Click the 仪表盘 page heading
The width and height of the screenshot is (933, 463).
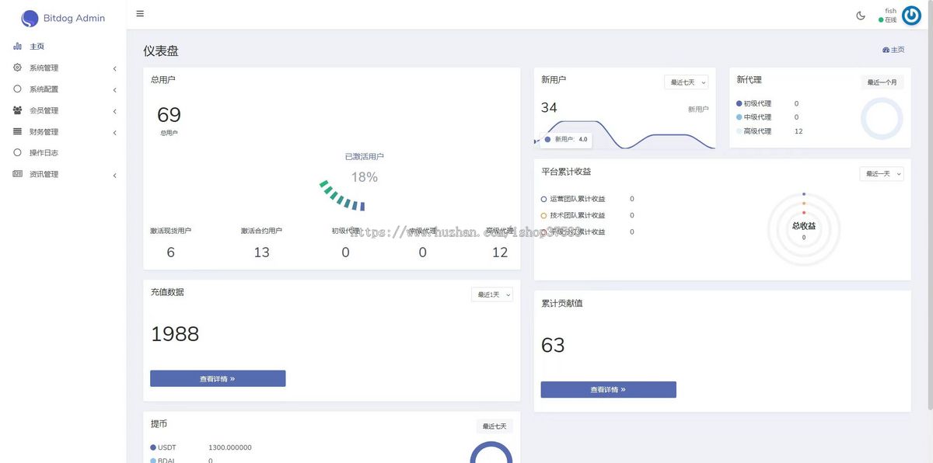(161, 50)
